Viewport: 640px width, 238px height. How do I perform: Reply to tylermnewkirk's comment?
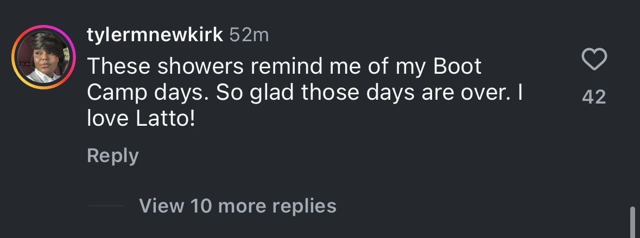pyautogui.click(x=112, y=156)
